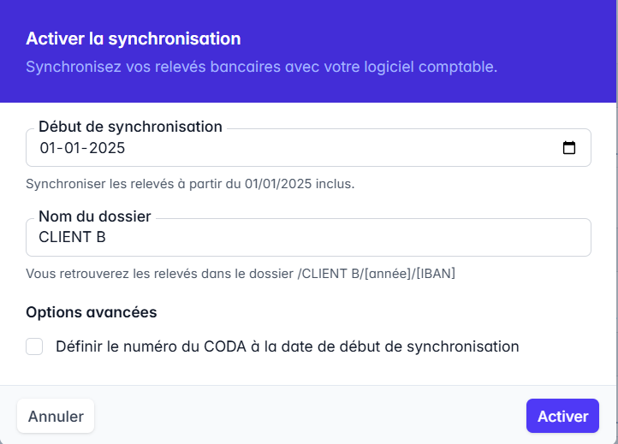This screenshot has width=618, height=444.
Task: Click the Activer button
Action: [562, 417]
